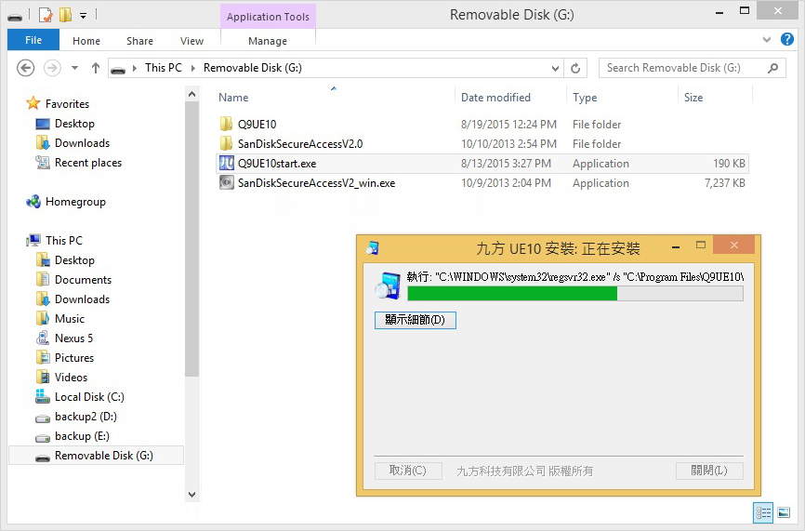The width and height of the screenshot is (805, 531).
Task: Open the address bar history dropdown
Action: click(x=555, y=68)
